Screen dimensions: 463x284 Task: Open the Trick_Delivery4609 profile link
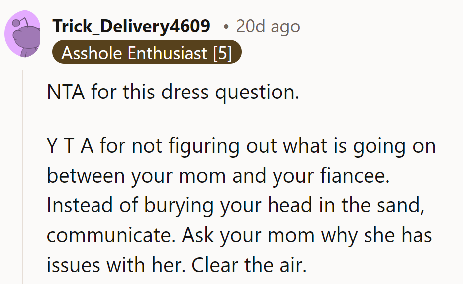[131, 26]
